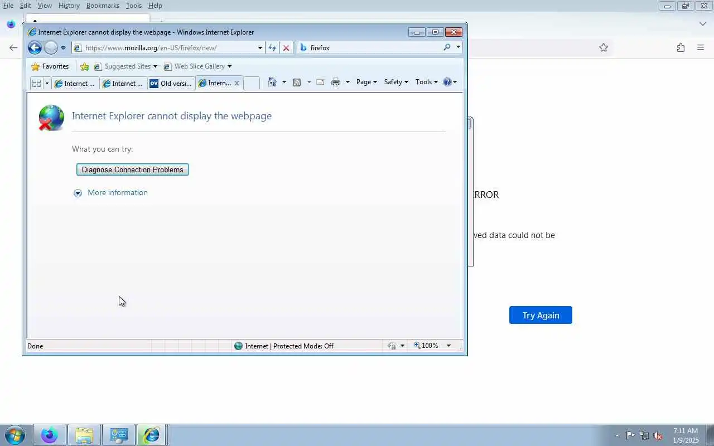The image size is (714, 446).
Task: Open the IE Help question mark menu
Action: [x=450, y=82]
